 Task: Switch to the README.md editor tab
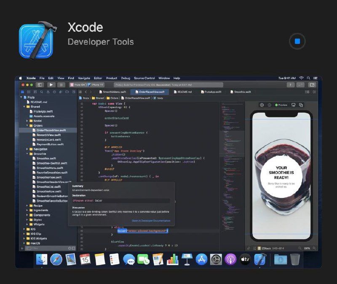pos(182,92)
